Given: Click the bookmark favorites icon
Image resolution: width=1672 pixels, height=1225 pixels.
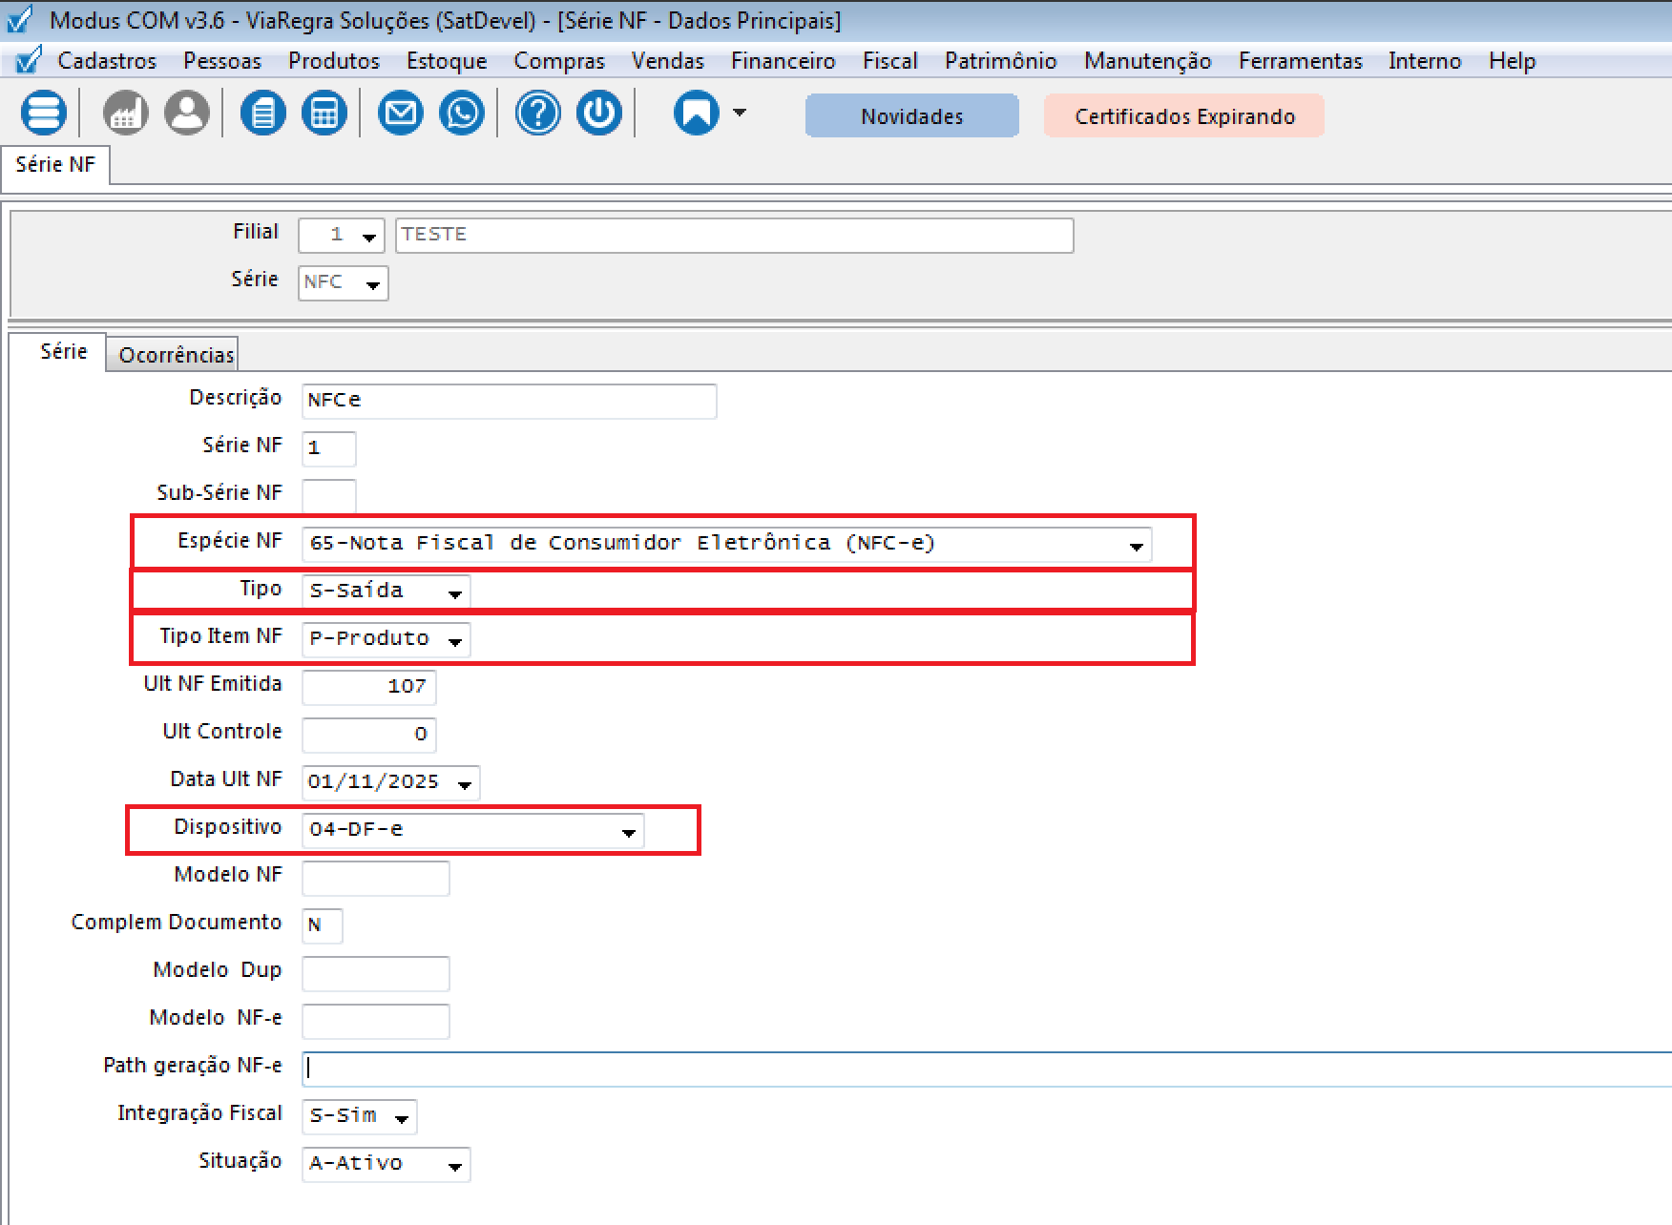Looking at the screenshot, I should pyautogui.click(x=697, y=114).
